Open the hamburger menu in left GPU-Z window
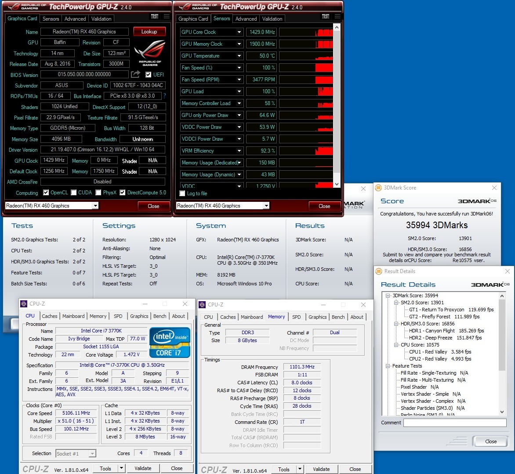Viewport: 515px width, 474px height. point(167,16)
